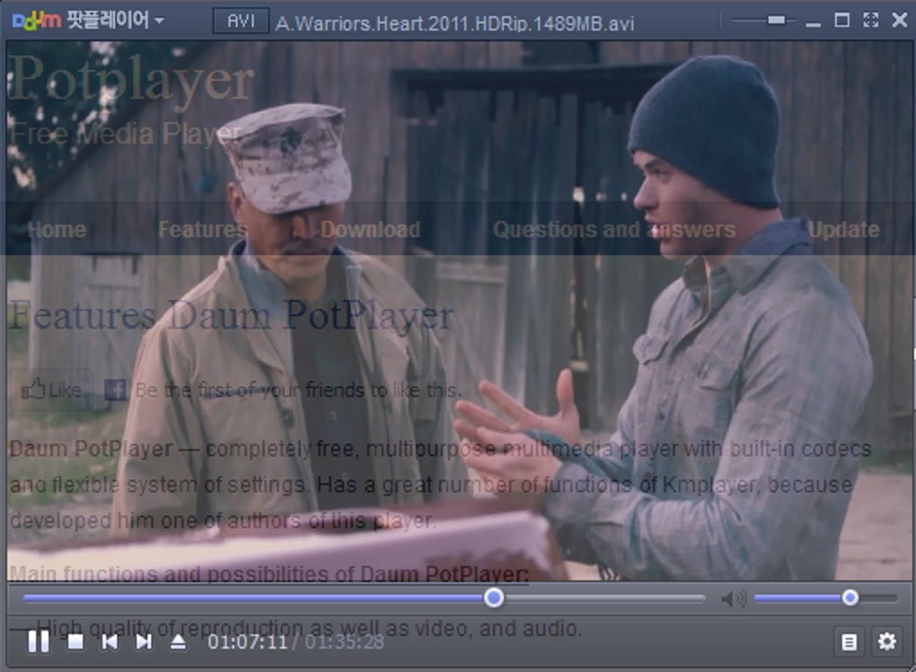This screenshot has height=672, width=916.
Task: Click the total duration 01:35:28 display
Action: (x=344, y=642)
